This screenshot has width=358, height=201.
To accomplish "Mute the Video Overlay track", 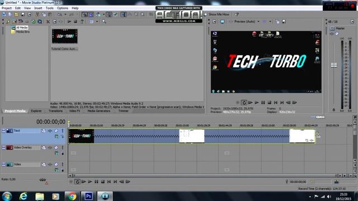I will click(56, 147).
